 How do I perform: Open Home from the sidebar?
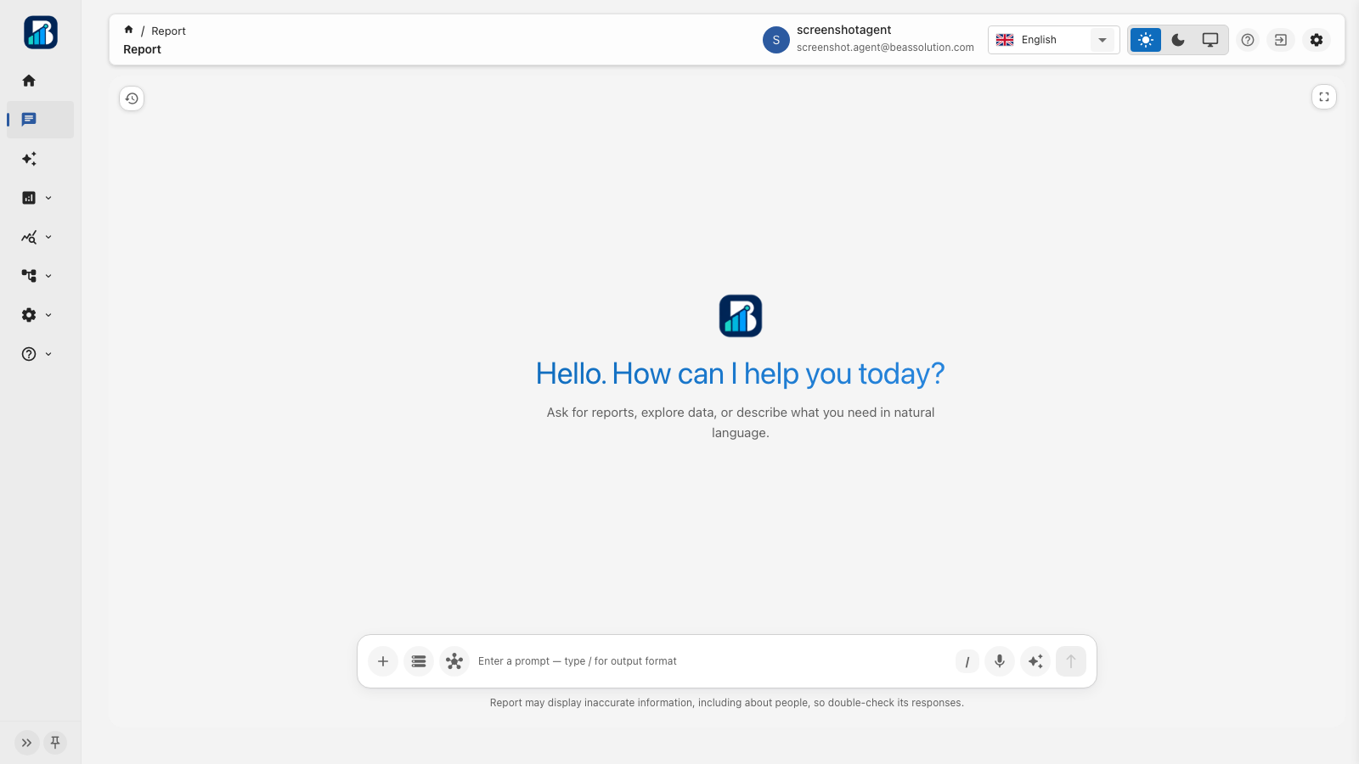(29, 81)
